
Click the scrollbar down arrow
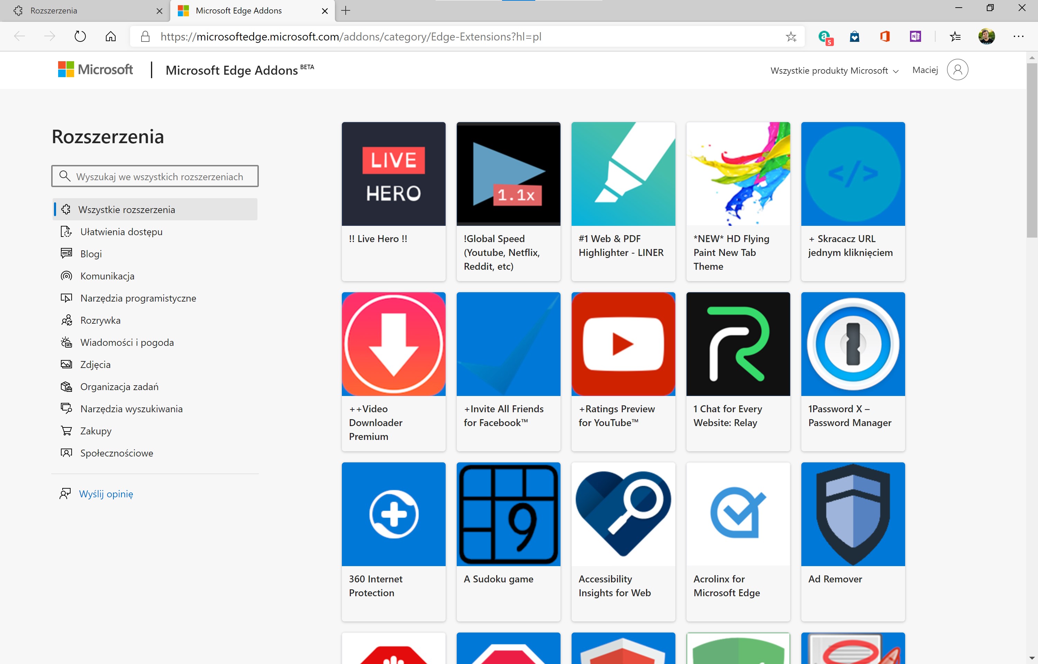[x=1032, y=658]
